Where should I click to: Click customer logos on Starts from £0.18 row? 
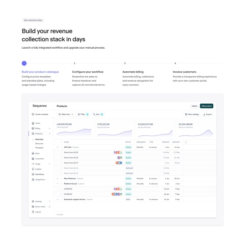[x=120, y=158]
